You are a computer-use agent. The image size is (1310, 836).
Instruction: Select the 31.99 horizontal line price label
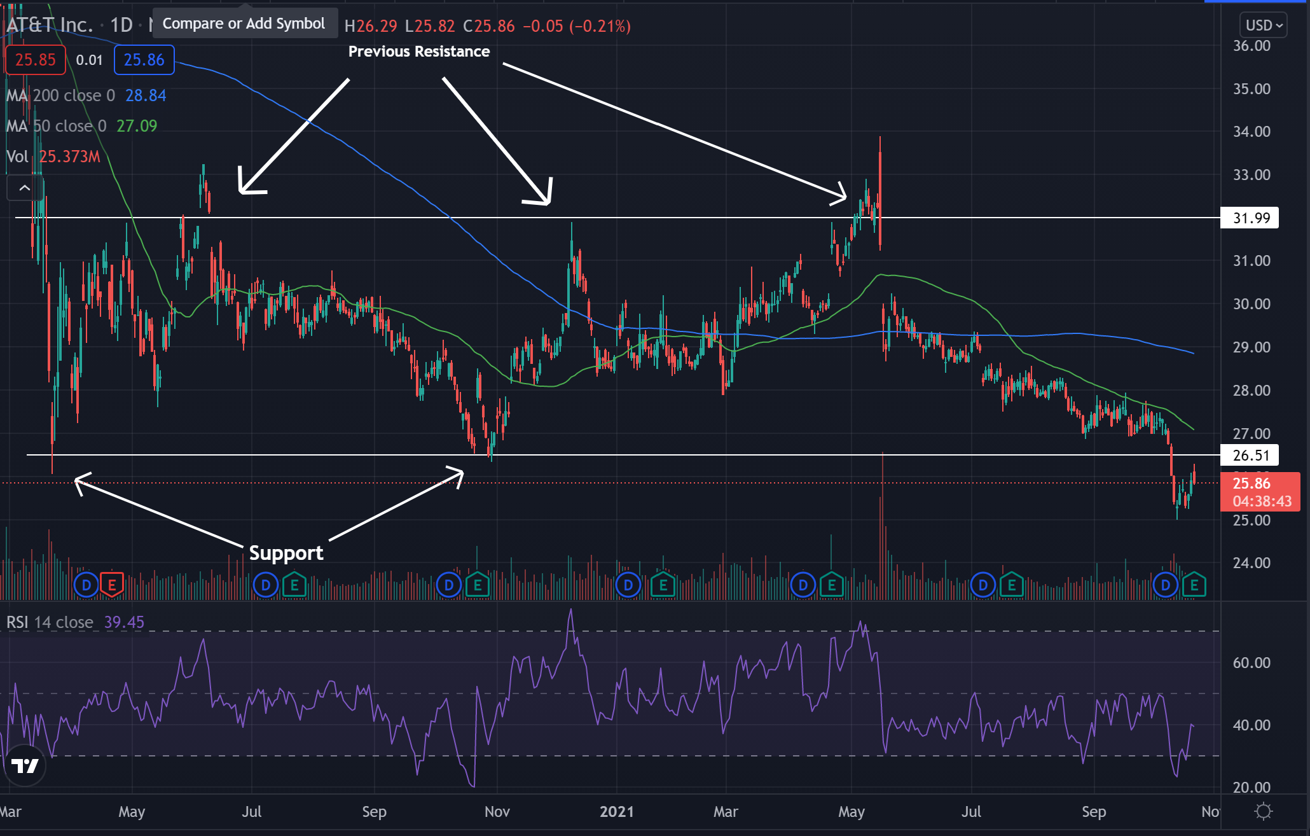tap(1250, 218)
